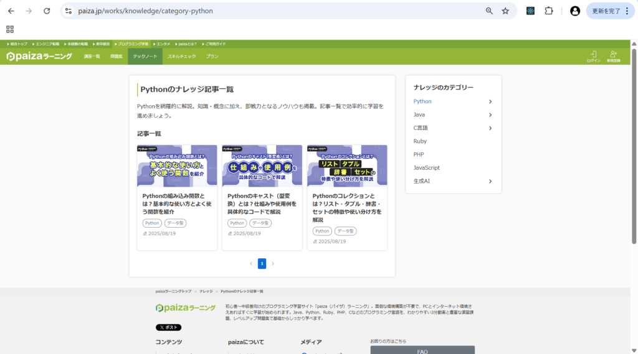Expand the Java category chevron
Viewport: 638px width, 354px height.
(490, 115)
